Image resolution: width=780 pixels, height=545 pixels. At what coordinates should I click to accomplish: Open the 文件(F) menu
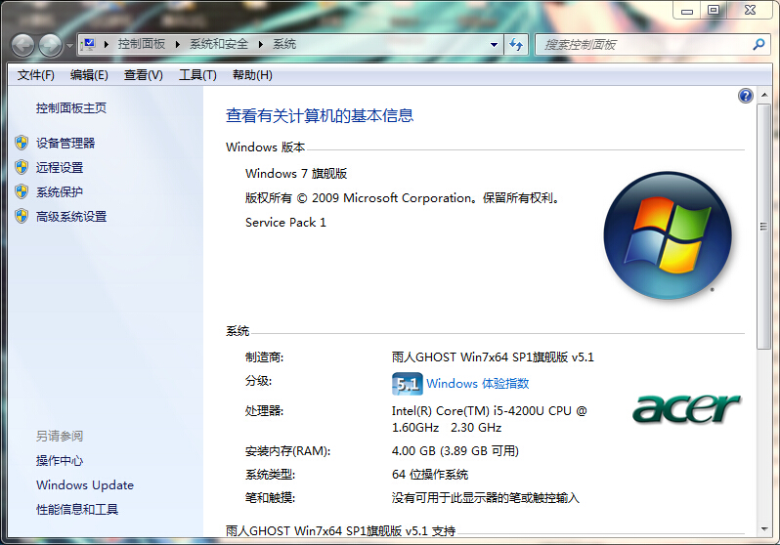35,75
